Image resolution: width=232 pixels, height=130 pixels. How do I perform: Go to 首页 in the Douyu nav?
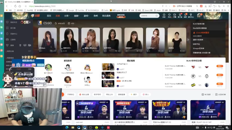(49, 16)
